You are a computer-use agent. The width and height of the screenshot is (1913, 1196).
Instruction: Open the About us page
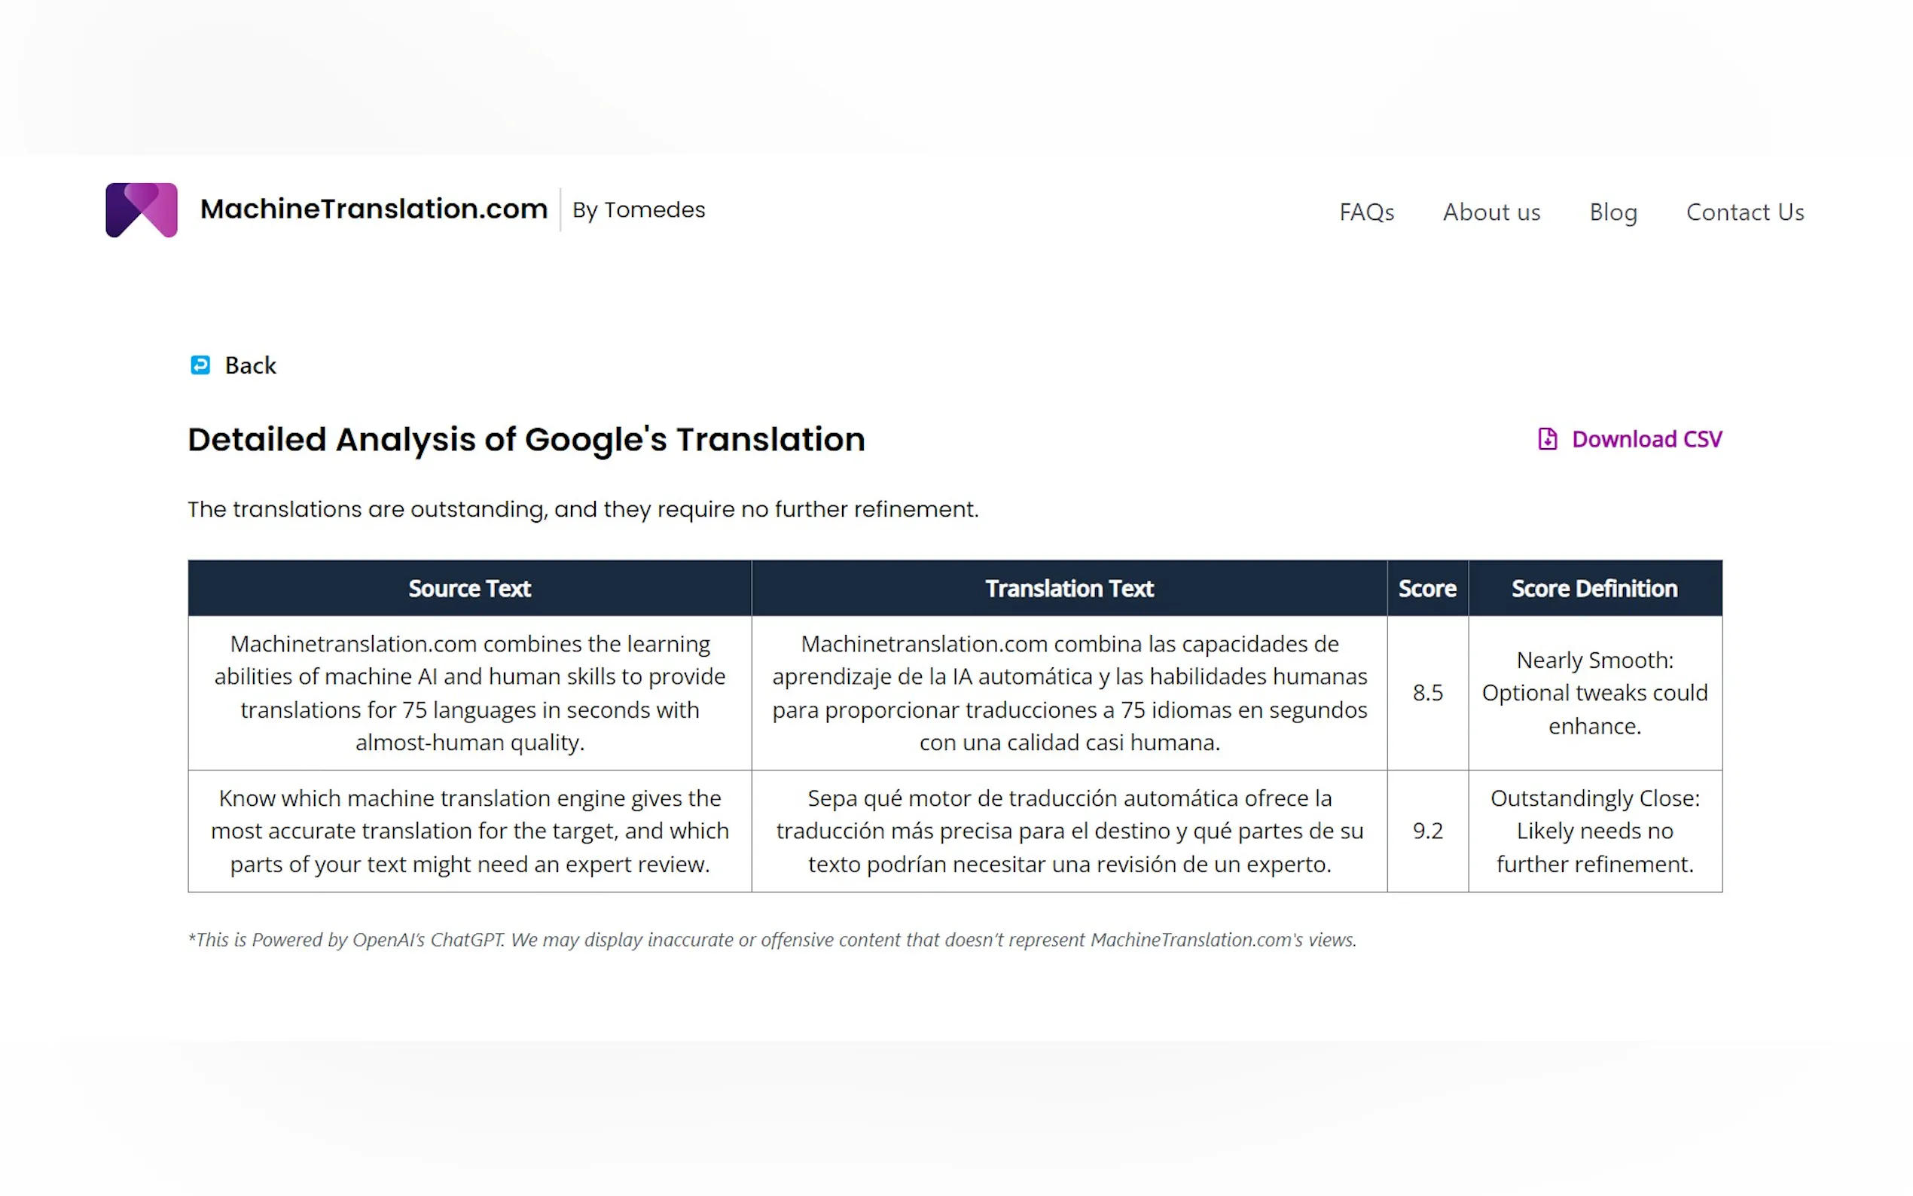coord(1490,212)
